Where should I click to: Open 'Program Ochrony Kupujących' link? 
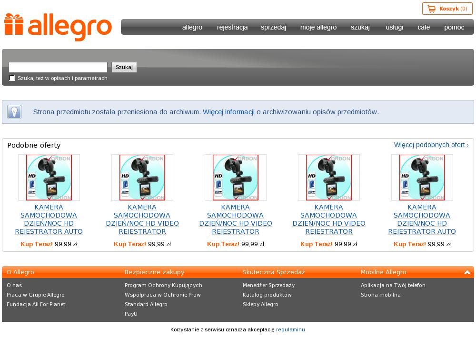(163, 286)
